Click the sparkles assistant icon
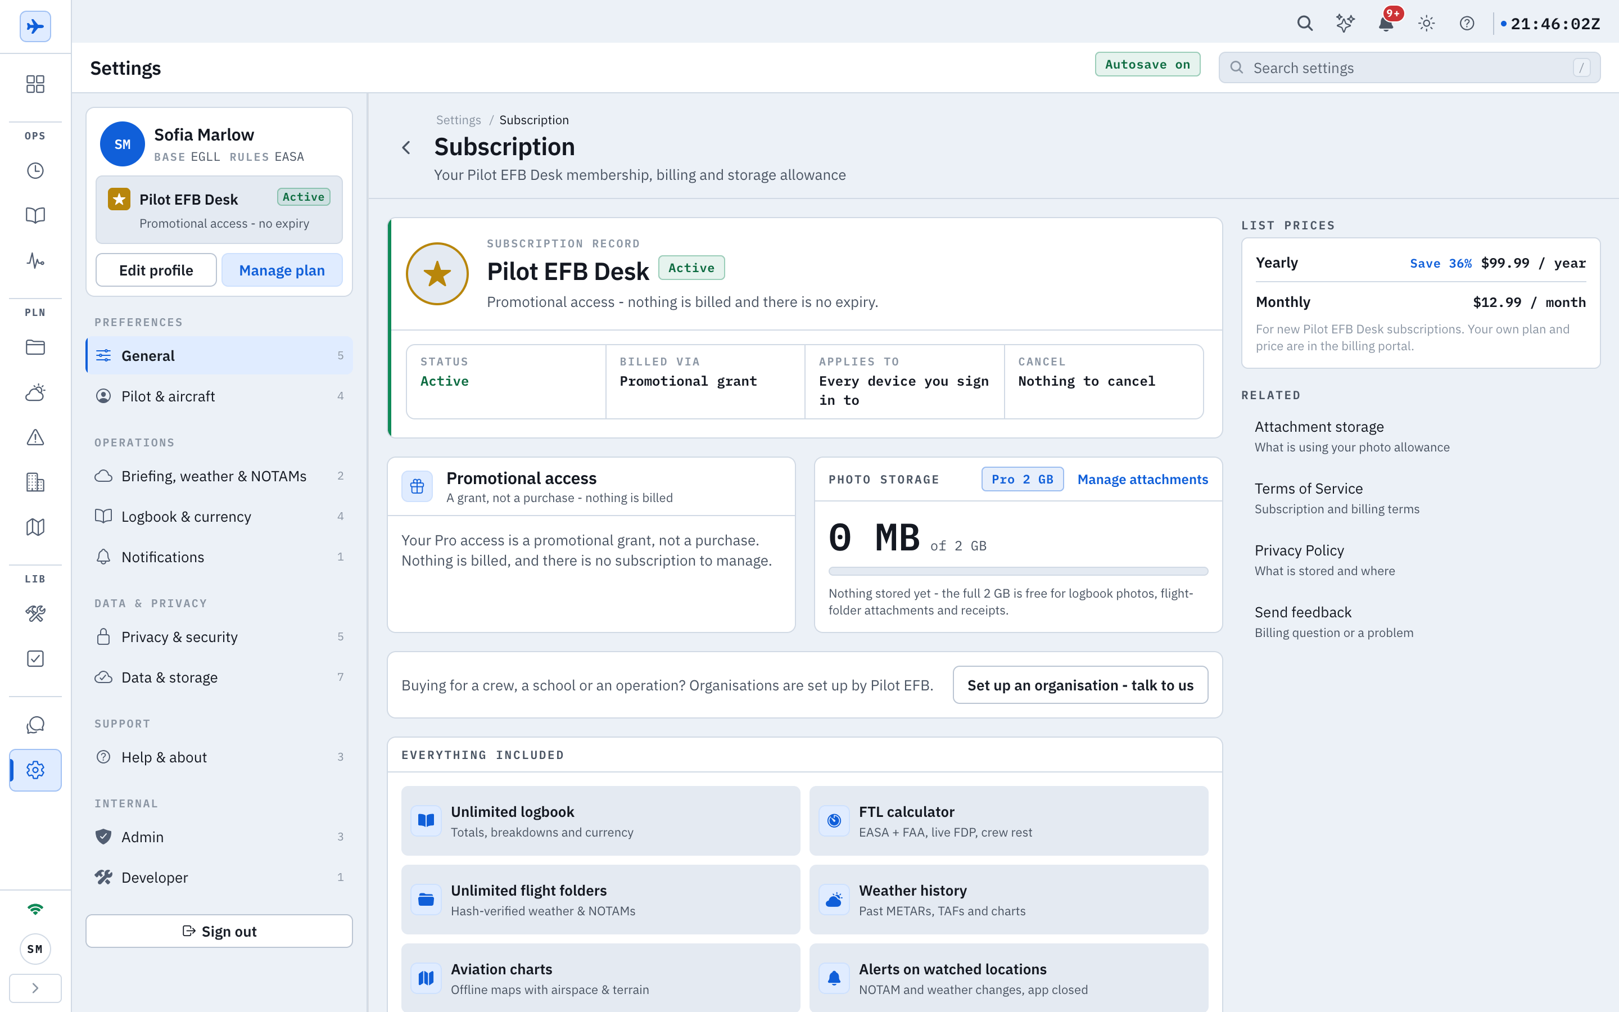The image size is (1619, 1012). pos(1345,24)
